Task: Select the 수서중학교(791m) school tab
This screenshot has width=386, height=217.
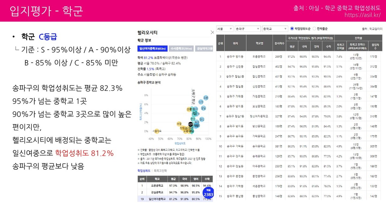Action: pyautogui.click(x=181, y=49)
